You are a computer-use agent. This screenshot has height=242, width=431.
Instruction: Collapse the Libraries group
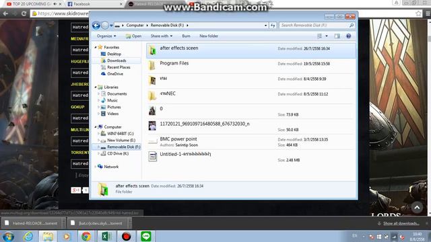(96, 87)
